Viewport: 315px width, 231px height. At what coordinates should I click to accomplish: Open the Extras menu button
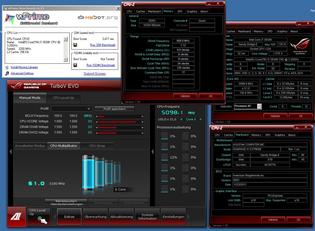[69, 217]
